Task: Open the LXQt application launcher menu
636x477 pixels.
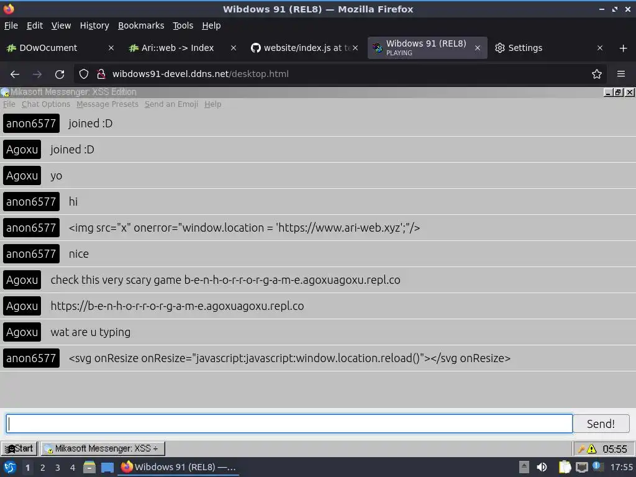Action: [10, 468]
